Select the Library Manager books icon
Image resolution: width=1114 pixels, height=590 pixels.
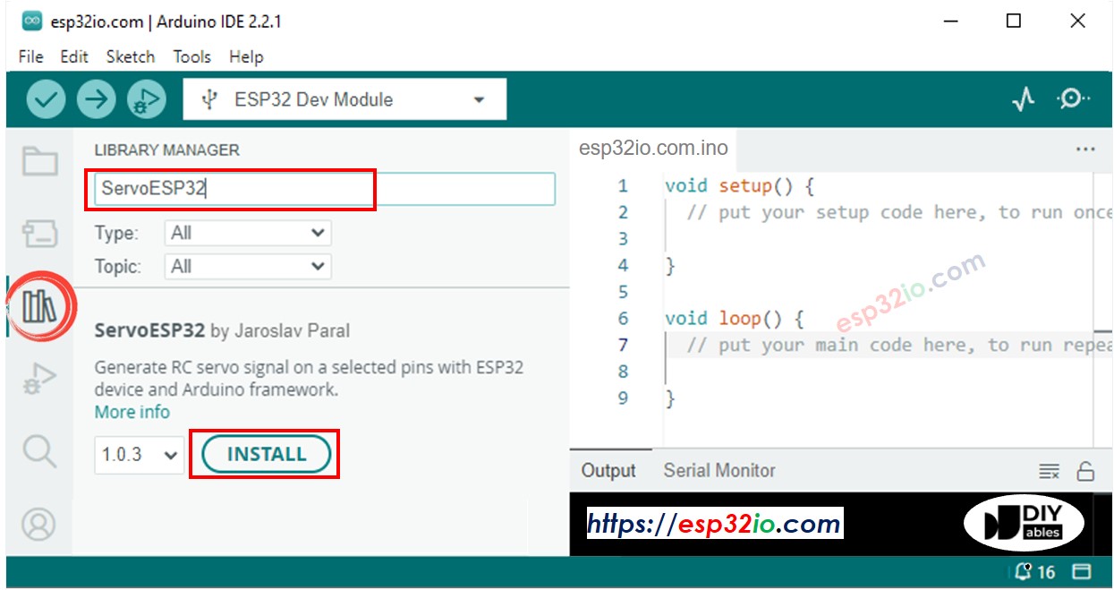(x=39, y=307)
